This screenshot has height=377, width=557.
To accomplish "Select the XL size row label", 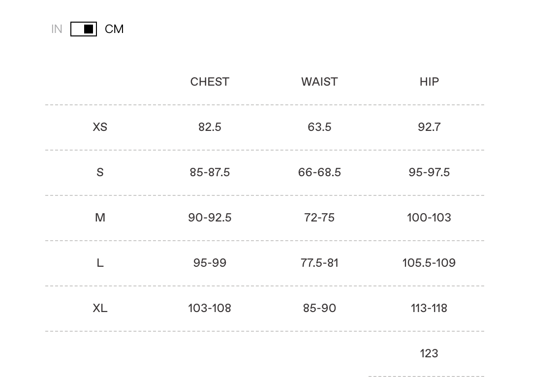I will click(100, 308).
